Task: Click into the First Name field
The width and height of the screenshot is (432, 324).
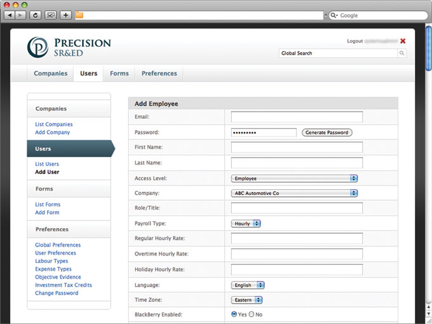Action: (x=297, y=147)
